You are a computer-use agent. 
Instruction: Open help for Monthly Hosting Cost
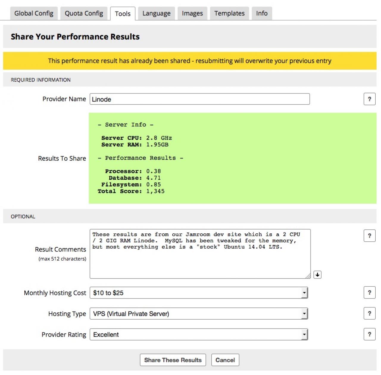(x=369, y=293)
